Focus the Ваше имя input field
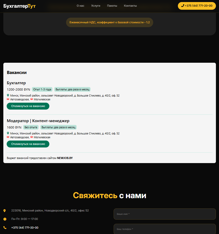 coord(165,214)
